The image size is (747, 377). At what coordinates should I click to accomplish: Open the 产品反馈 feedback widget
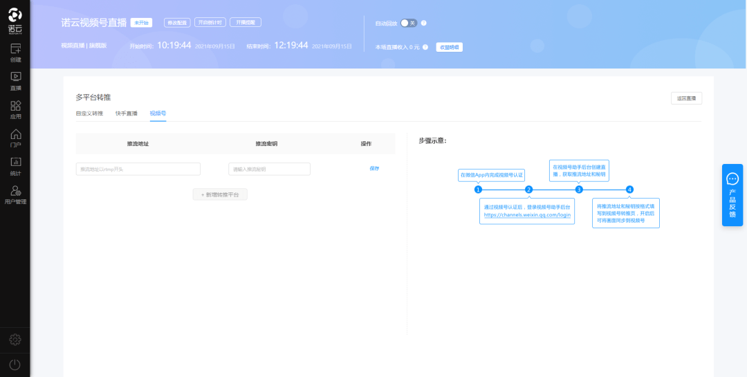(732, 195)
